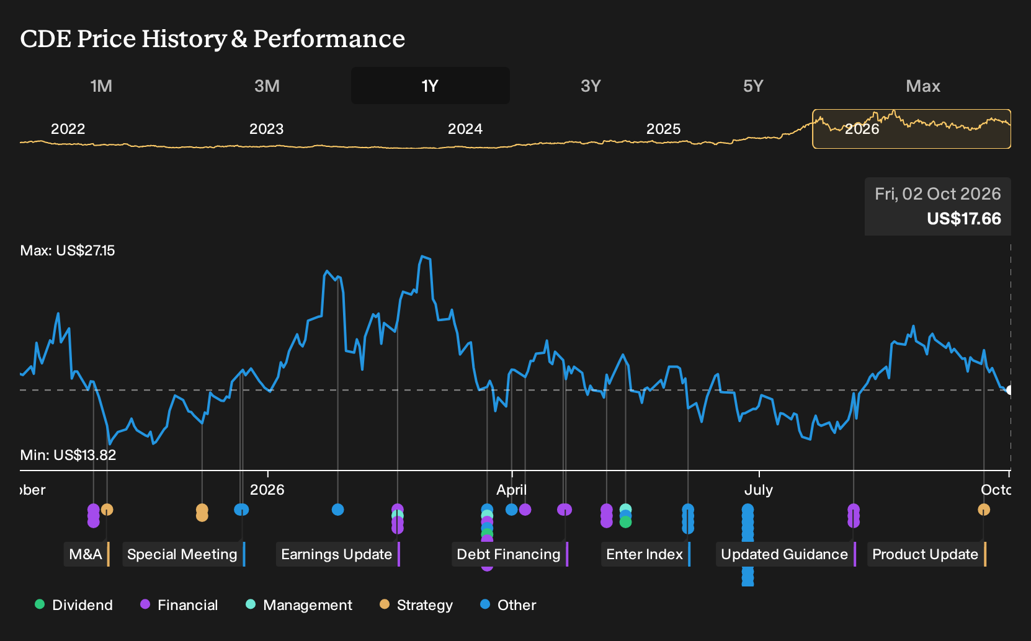Viewport: 1031px width, 641px height.
Task: Click the Fri, 02 Oct 2026 date readout
Action: click(938, 194)
